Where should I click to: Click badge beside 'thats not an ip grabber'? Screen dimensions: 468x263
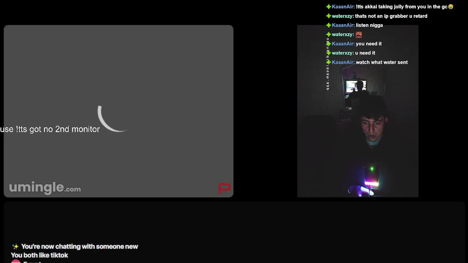(328, 16)
